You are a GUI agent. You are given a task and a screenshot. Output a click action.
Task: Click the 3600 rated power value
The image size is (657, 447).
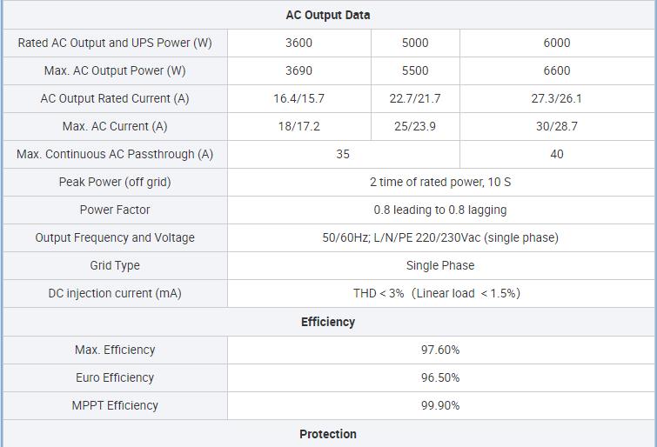click(298, 43)
